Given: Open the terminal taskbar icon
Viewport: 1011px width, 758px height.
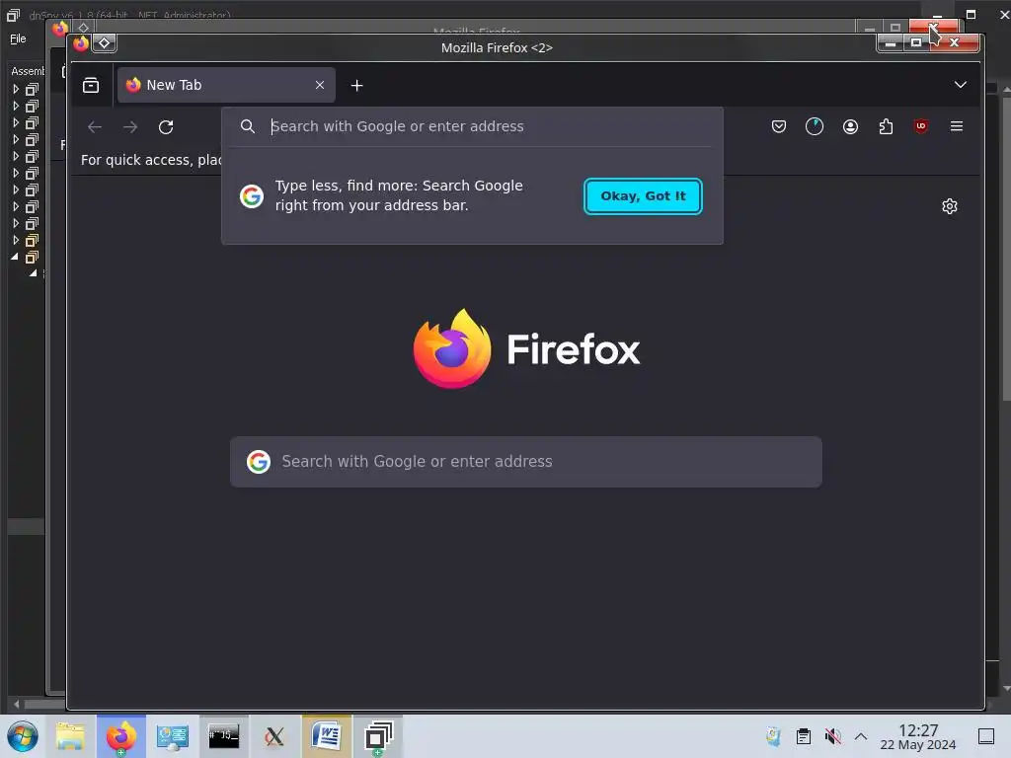Looking at the screenshot, I should [224, 736].
